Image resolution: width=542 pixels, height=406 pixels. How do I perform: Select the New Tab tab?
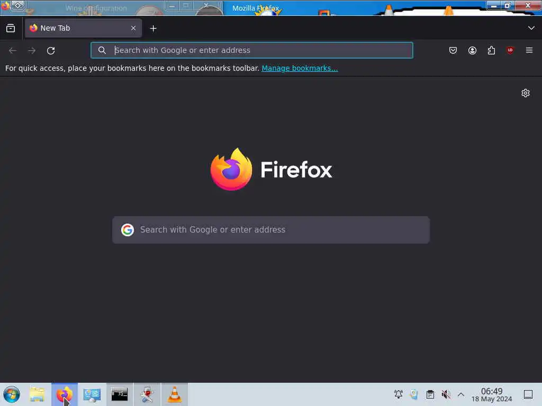83,29
